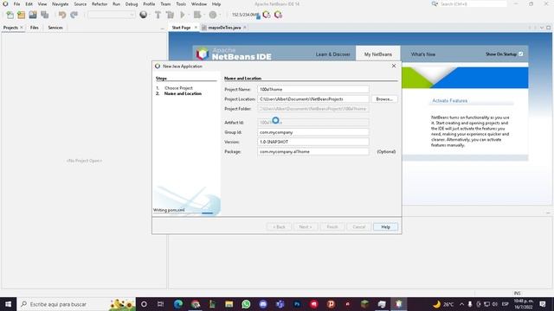Click the globe browser icon in toolbar

(144, 15)
